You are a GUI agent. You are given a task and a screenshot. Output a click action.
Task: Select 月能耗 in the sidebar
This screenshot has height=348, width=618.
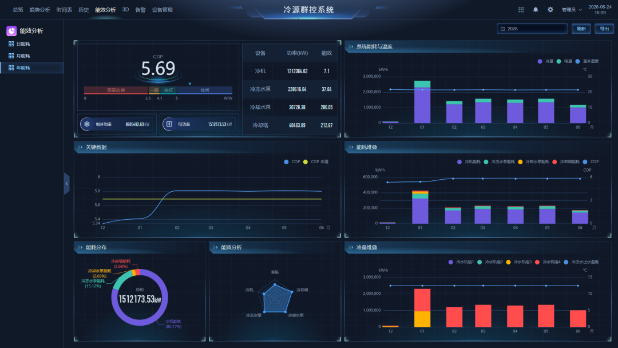(x=32, y=56)
